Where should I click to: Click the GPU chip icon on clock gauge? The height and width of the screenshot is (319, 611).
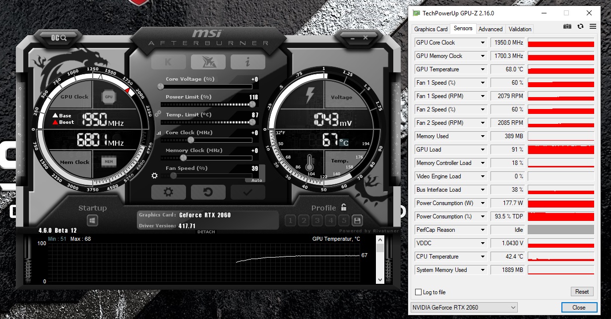(x=109, y=97)
